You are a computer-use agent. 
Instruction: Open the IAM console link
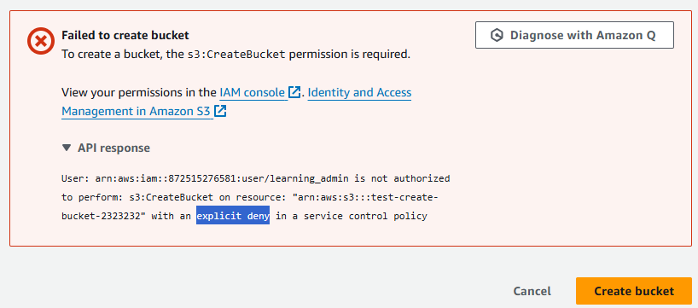click(253, 93)
